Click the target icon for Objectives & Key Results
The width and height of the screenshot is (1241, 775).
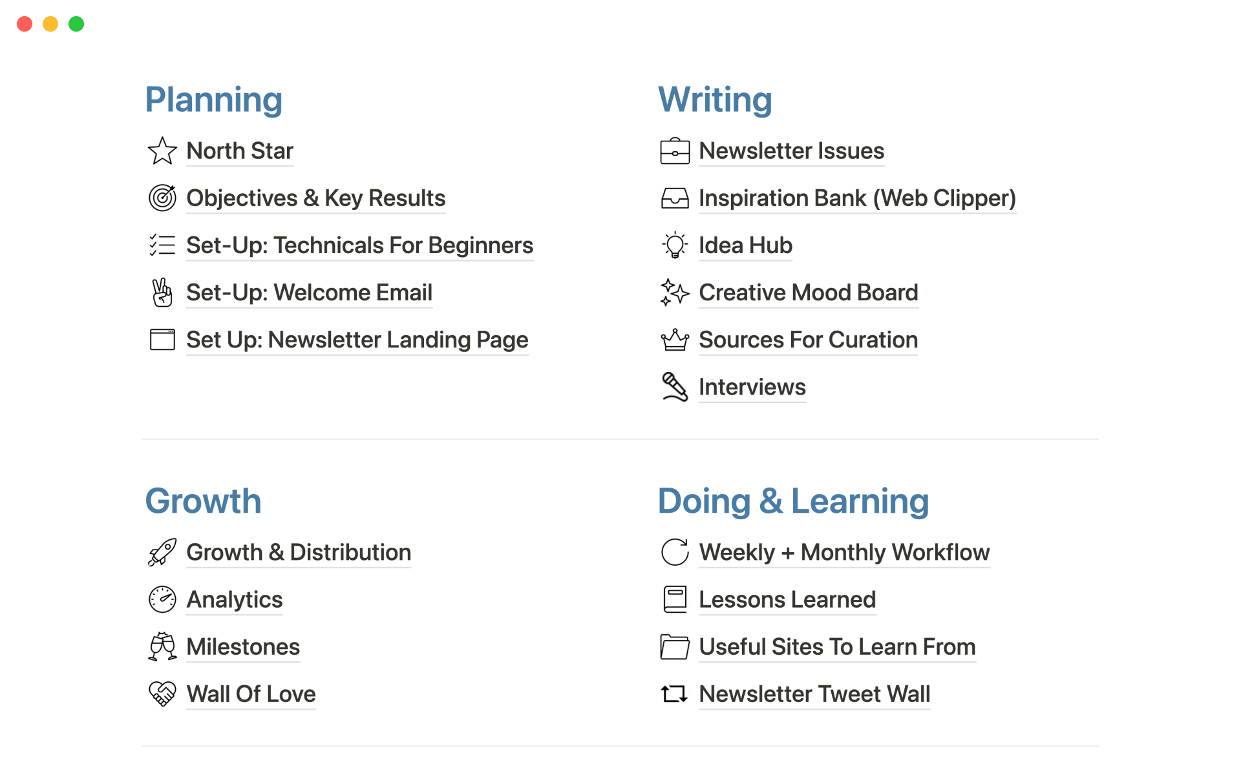[x=162, y=198]
